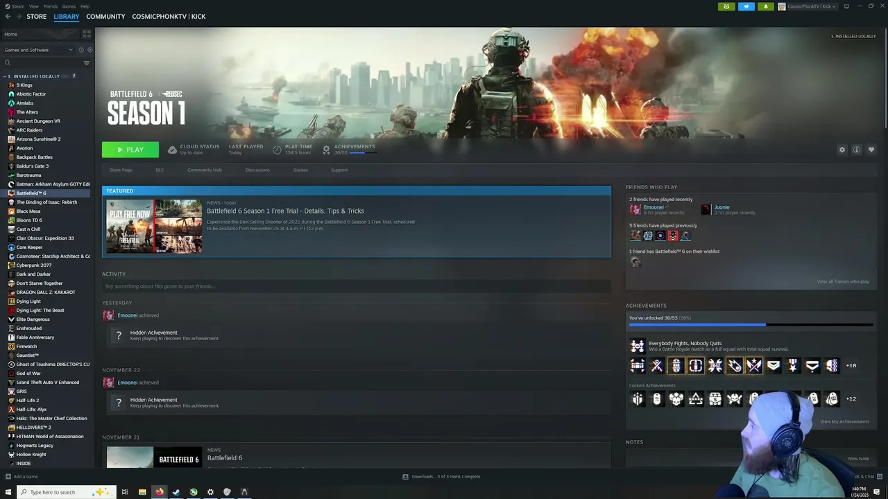The width and height of the screenshot is (888, 499).
Task: Click the Everybody Fights, Nobody Quits achievement icon
Action: coord(637,346)
